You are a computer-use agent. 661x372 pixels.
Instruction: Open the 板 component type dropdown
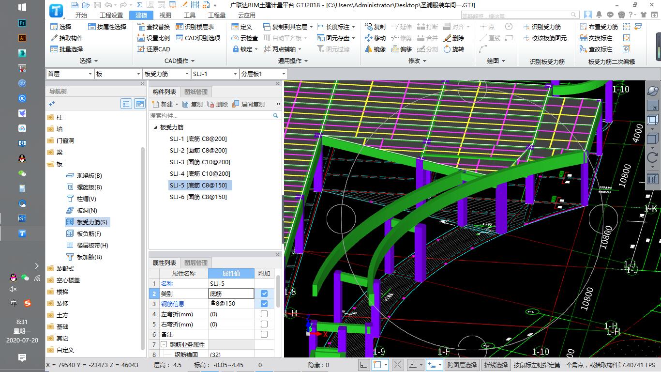[118, 74]
